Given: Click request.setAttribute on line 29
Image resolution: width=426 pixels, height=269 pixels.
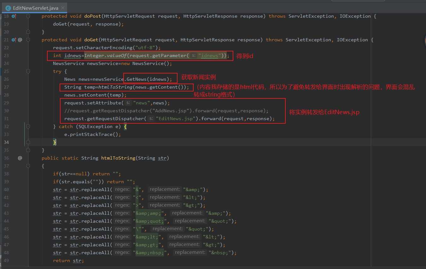Looking at the screenshot, I should pyautogui.click(x=93, y=103).
